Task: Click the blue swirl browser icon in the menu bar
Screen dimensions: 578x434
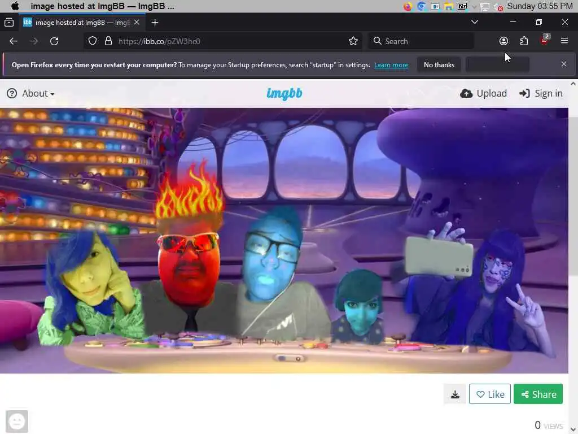Action: [421, 6]
